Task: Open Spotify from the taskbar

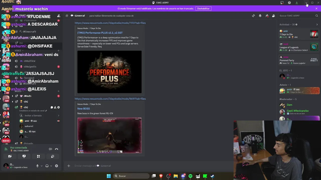Action: [x=190, y=176]
